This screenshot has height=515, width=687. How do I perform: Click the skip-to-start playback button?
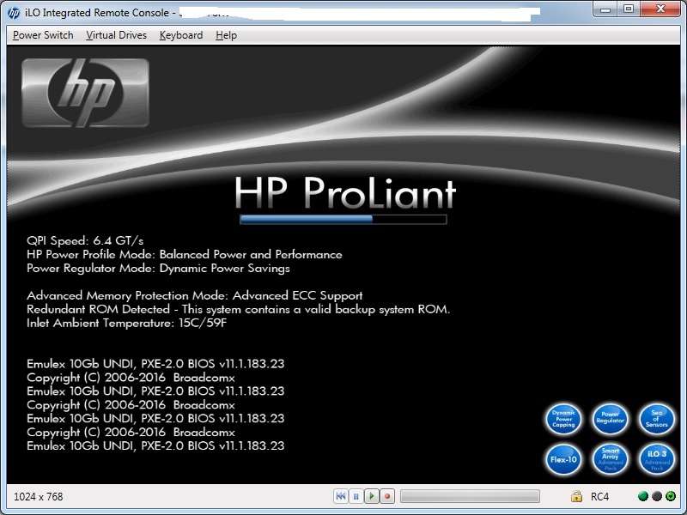click(x=341, y=496)
